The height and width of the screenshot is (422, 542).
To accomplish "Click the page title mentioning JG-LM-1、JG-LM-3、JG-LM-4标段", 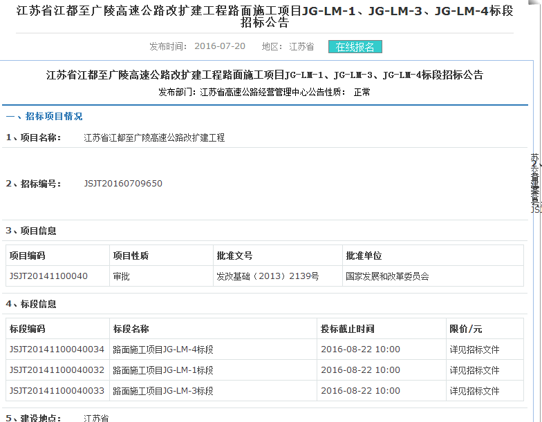I will pyautogui.click(x=264, y=17).
